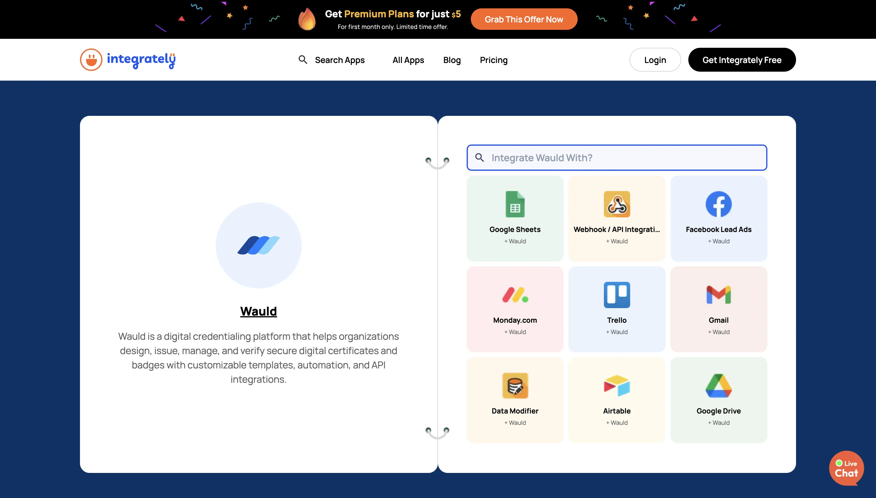Click the Data Modifier card label
The height and width of the screenshot is (498, 876).
(515, 411)
